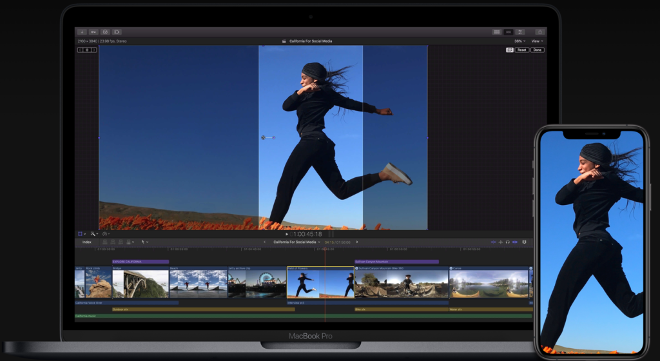
Task: Select the Field of Flowers clip
Action: pyautogui.click(x=320, y=282)
